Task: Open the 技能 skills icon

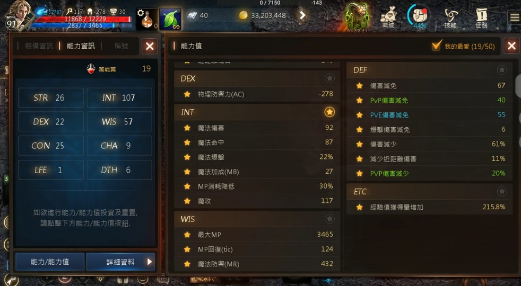Action: click(x=450, y=18)
